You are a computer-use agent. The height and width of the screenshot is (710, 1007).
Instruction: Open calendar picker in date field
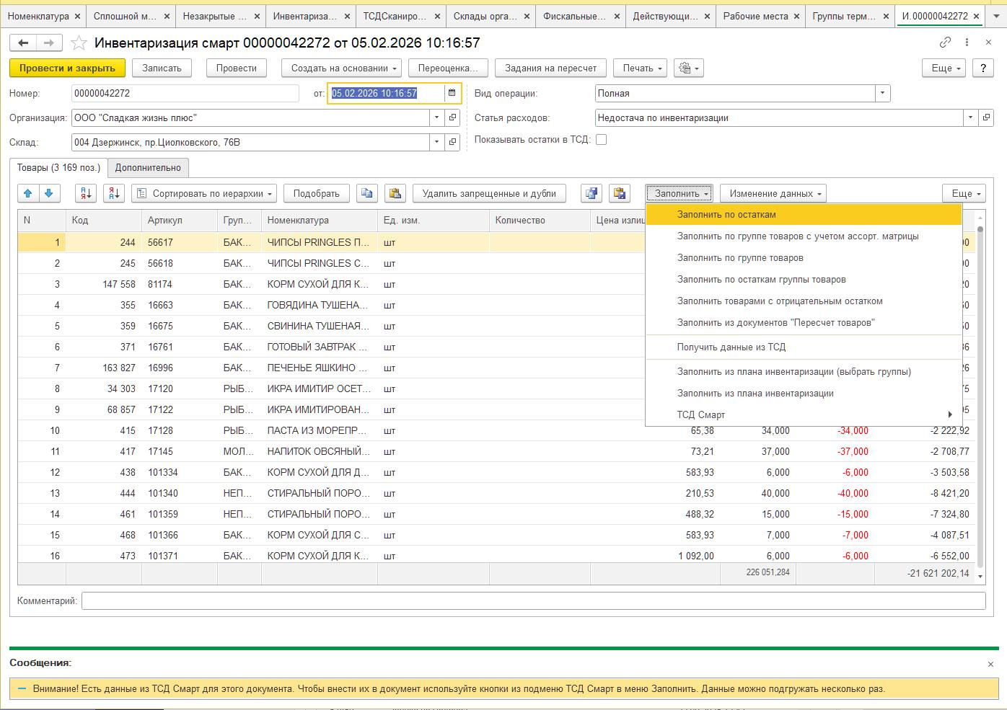452,93
